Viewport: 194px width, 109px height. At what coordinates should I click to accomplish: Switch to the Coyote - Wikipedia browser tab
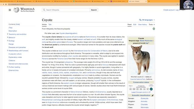click(x=137, y=1)
